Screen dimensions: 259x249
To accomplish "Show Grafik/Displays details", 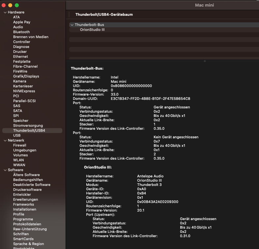I will pyautogui.click(x=26, y=76).
